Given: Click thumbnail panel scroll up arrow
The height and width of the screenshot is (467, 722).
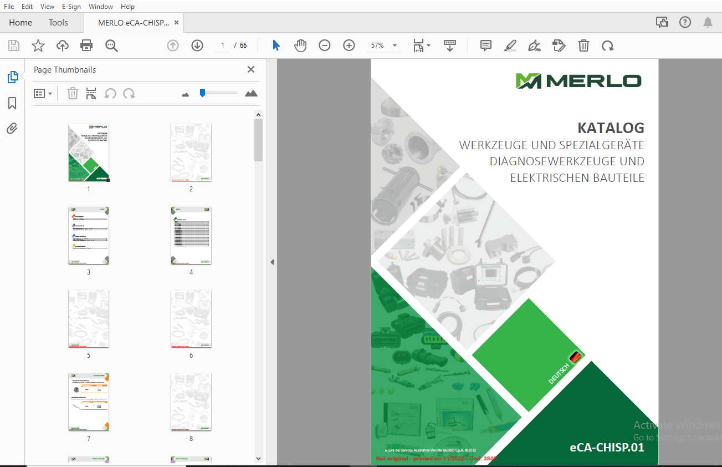Looking at the screenshot, I should tap(258, 115).
